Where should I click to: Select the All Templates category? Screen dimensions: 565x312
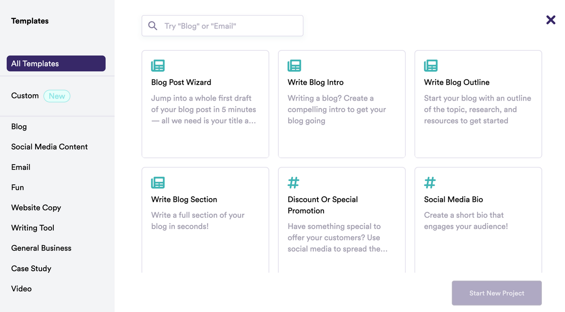coord(56,64)
